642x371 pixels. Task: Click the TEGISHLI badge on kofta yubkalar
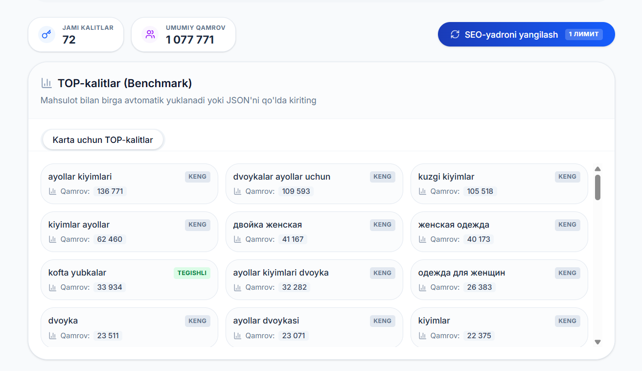[192, 273]
